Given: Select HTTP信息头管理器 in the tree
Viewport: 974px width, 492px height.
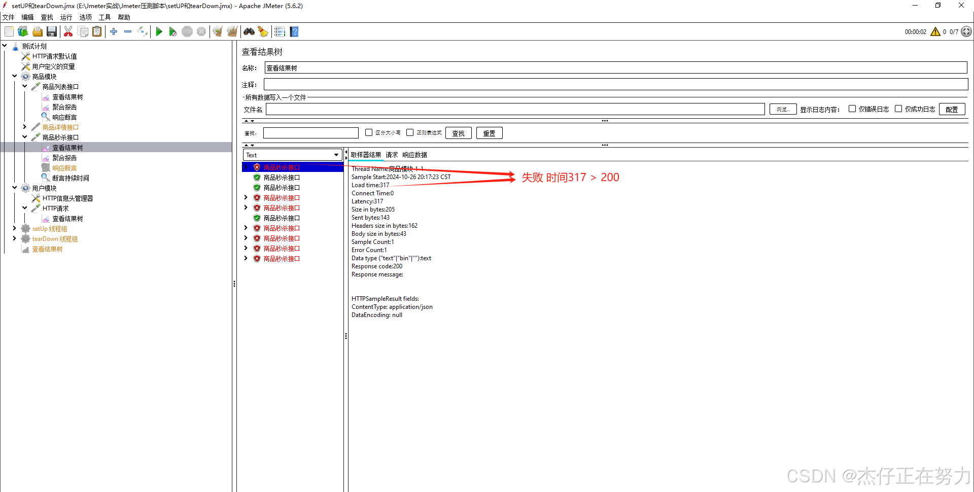Looking at the screenshot, I should [x=67, y=198].
